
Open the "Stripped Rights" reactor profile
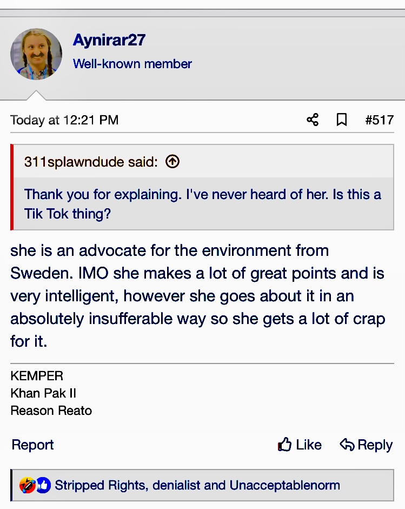pos(100,485)
